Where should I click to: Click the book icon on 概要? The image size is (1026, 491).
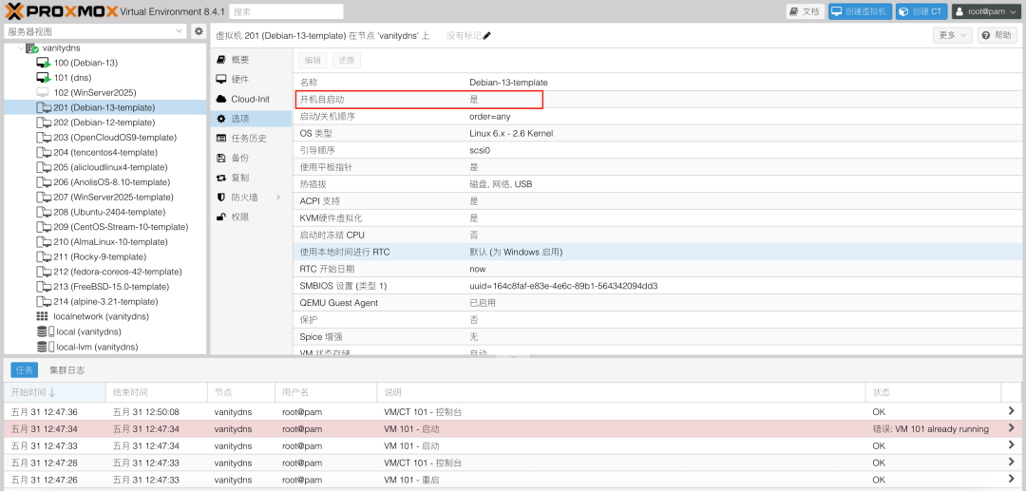tap(221, 60)
